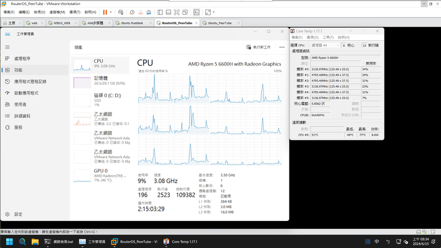The height and width of the screenshot is (248, 441).
Task: Open Core Temp 檔案(F) menu
Action: [x=297, y=37]
